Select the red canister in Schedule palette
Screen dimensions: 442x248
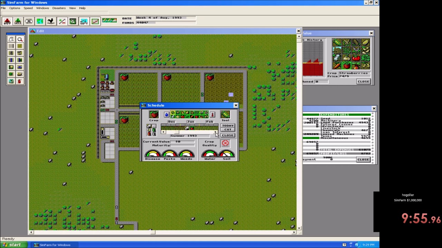pyautogui.click(x=149, y=134)
